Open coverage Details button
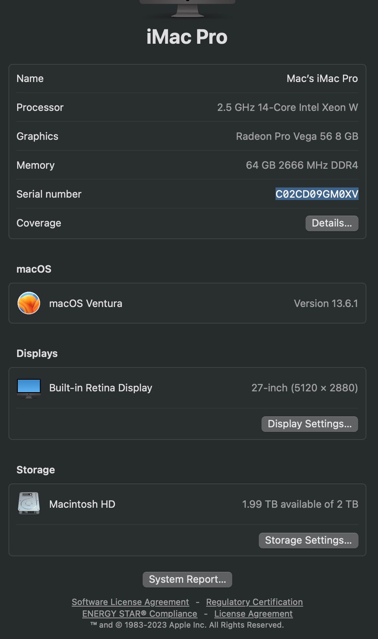378x639 pixels. point(332,223)
